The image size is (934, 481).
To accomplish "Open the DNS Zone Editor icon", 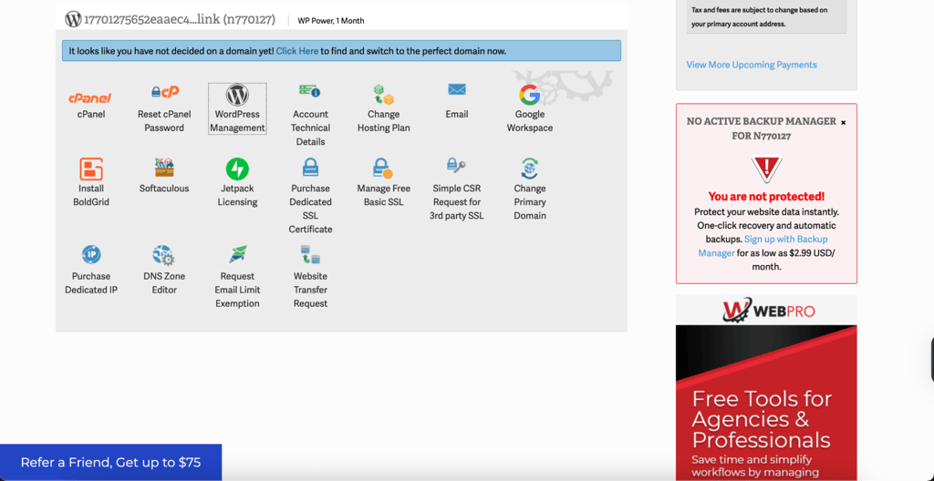I will (164, 255).
